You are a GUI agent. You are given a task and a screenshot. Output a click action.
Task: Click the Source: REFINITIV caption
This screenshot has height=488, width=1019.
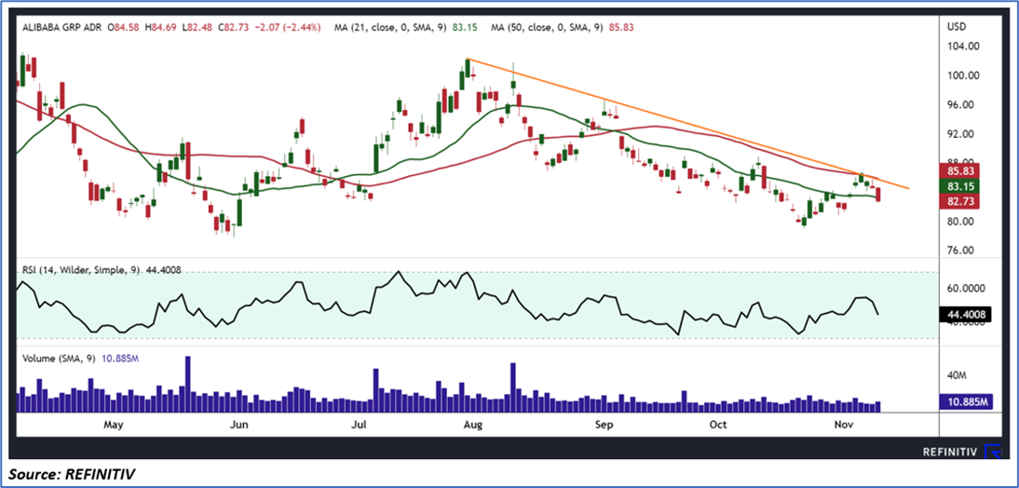click(x=72, y=476)
